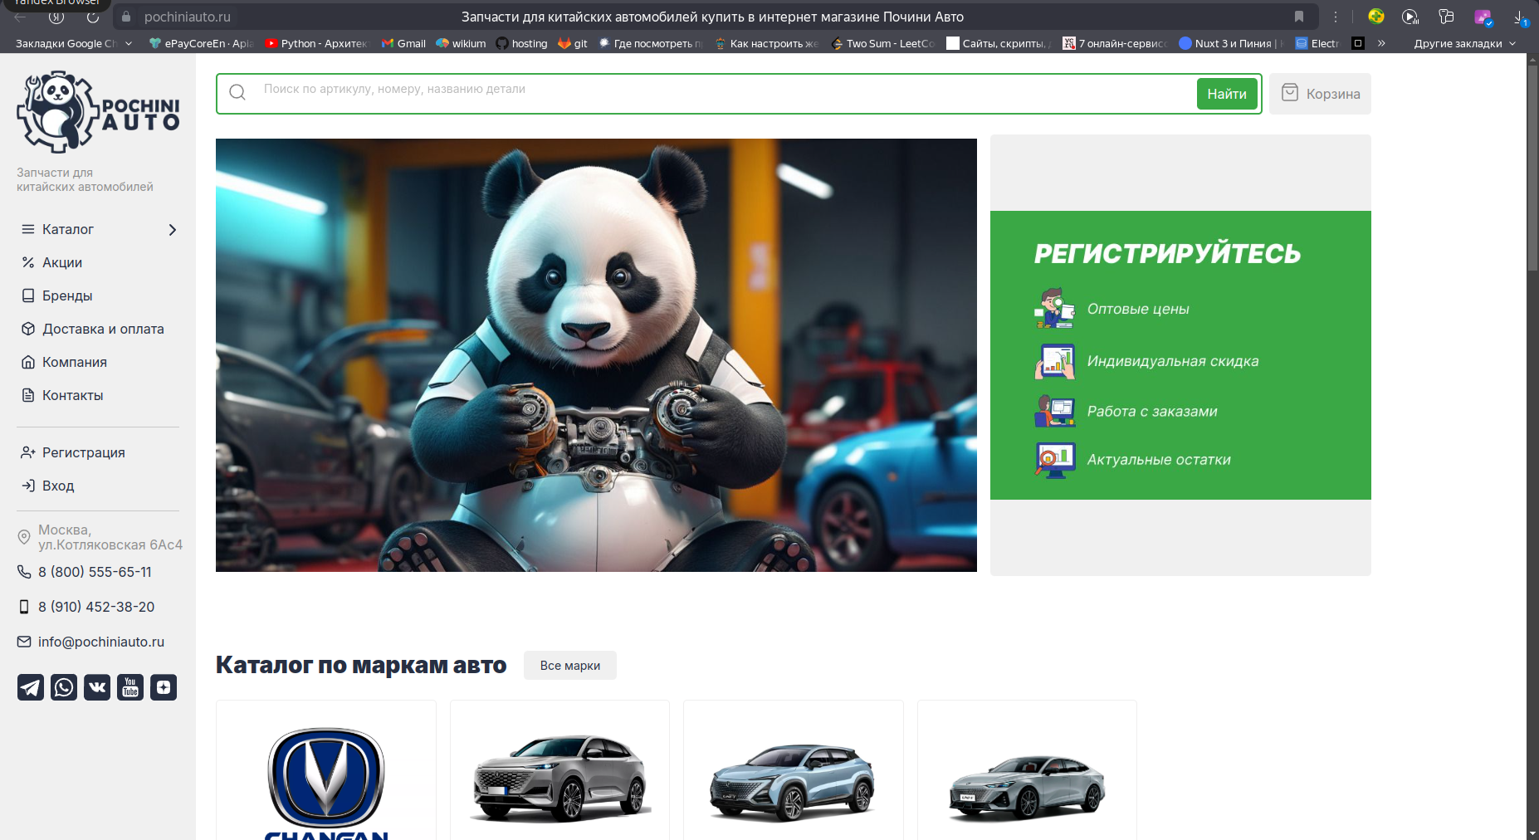
Task: Open the browser downloads icon
Action: [1519, 17]
